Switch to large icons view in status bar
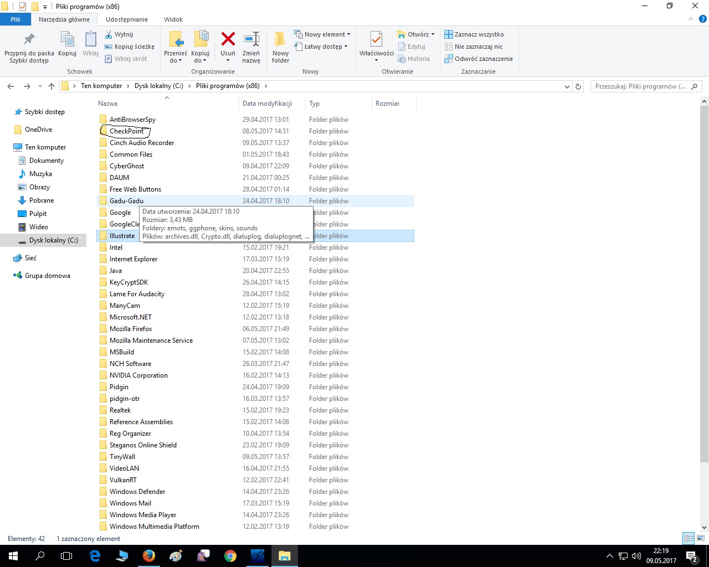Viewport: 709px width, 567px height. pos(701,538)
